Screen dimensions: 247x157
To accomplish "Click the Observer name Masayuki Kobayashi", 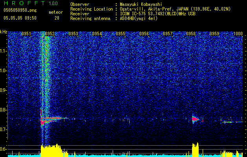I will 141,4.
